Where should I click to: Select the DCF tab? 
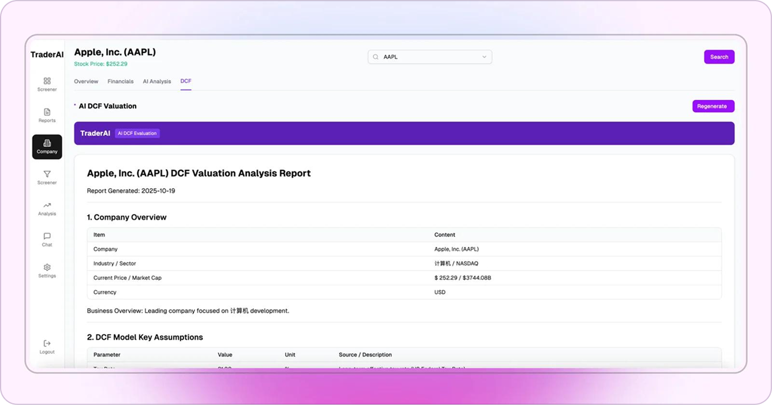(x=186, y=81)
